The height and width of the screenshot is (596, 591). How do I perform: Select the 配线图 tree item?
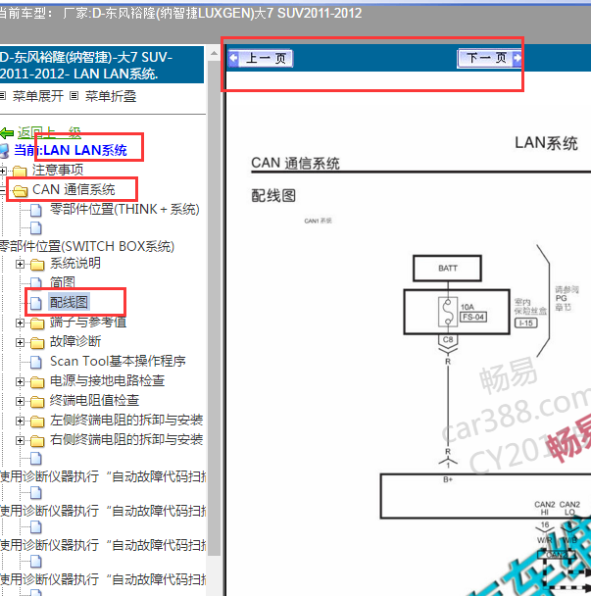[x=69, y=303]
